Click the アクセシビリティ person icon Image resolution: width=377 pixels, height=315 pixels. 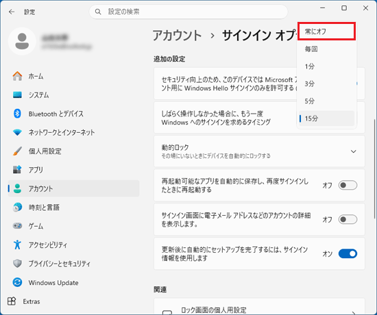[17, 245]
